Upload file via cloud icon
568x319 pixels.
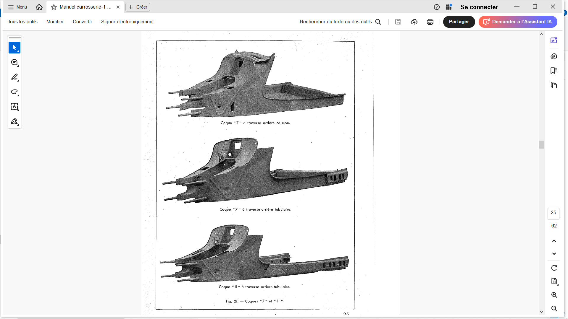[x=414, y=22]
